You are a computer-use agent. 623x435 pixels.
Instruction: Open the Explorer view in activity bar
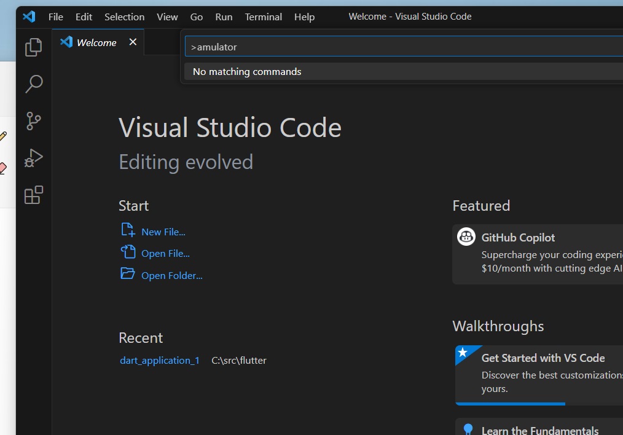click(33, 47)
